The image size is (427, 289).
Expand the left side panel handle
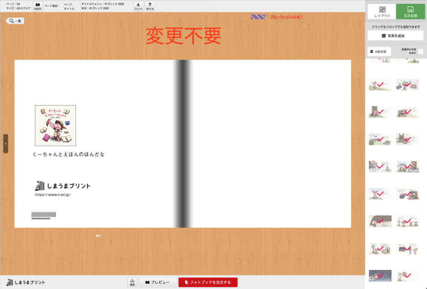click(x=5, y=143)
